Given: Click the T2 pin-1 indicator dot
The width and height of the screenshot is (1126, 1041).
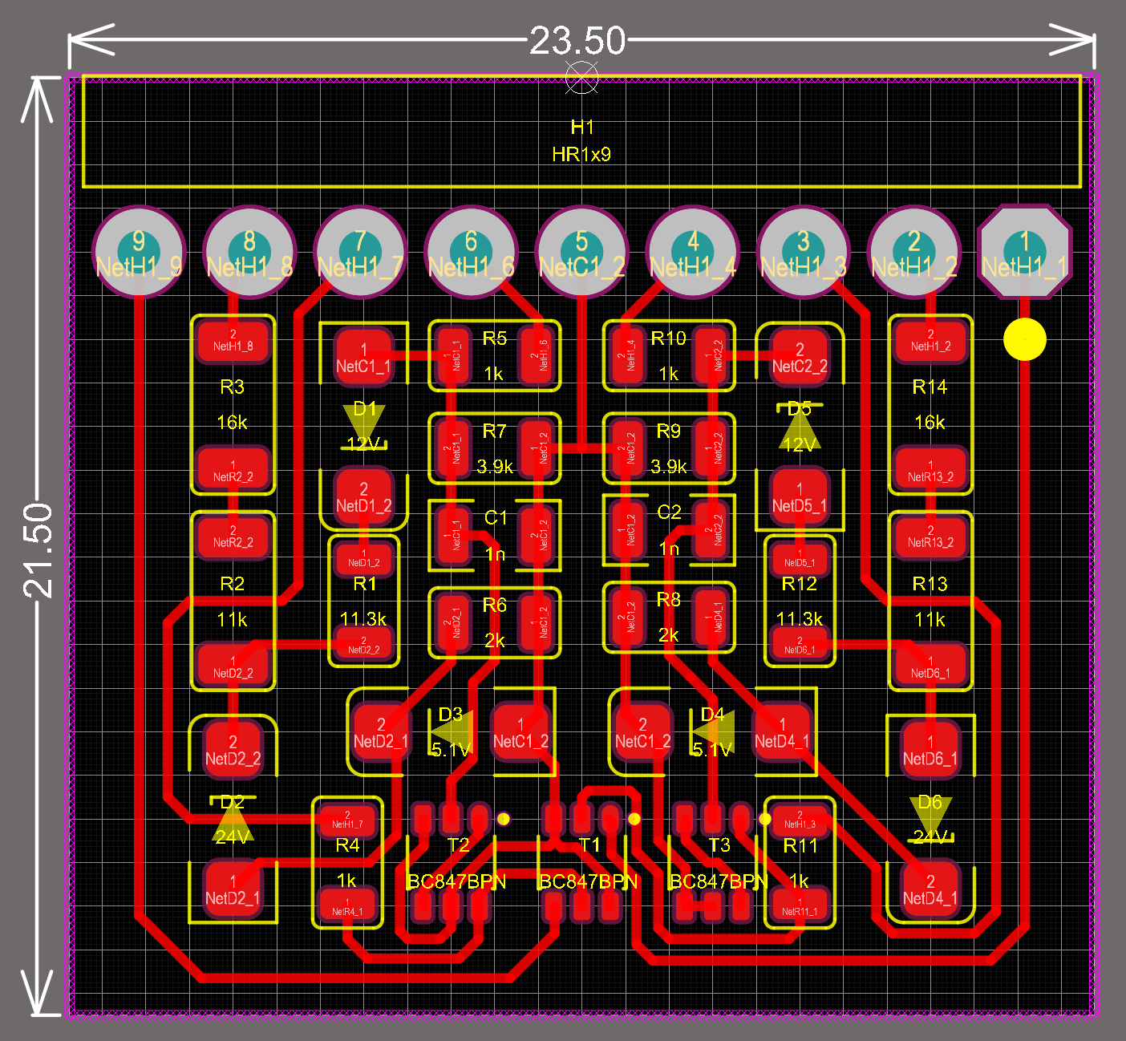Looking at the screenshot, I should tap(504, 819).
